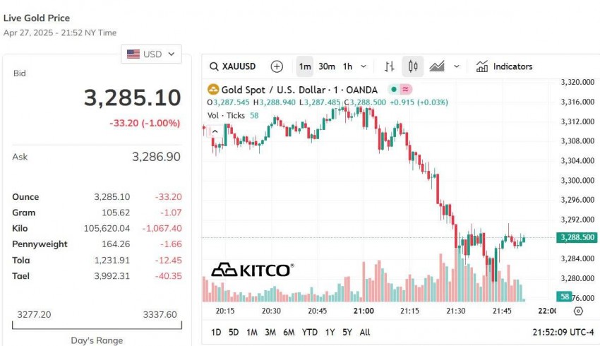Viewport: 600px width, 346px height.
Task: Switch chart to bars style
Action: [x=389, y=66]
